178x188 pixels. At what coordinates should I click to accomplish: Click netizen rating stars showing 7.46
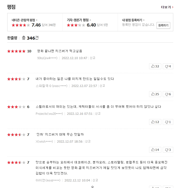(21, 25)
